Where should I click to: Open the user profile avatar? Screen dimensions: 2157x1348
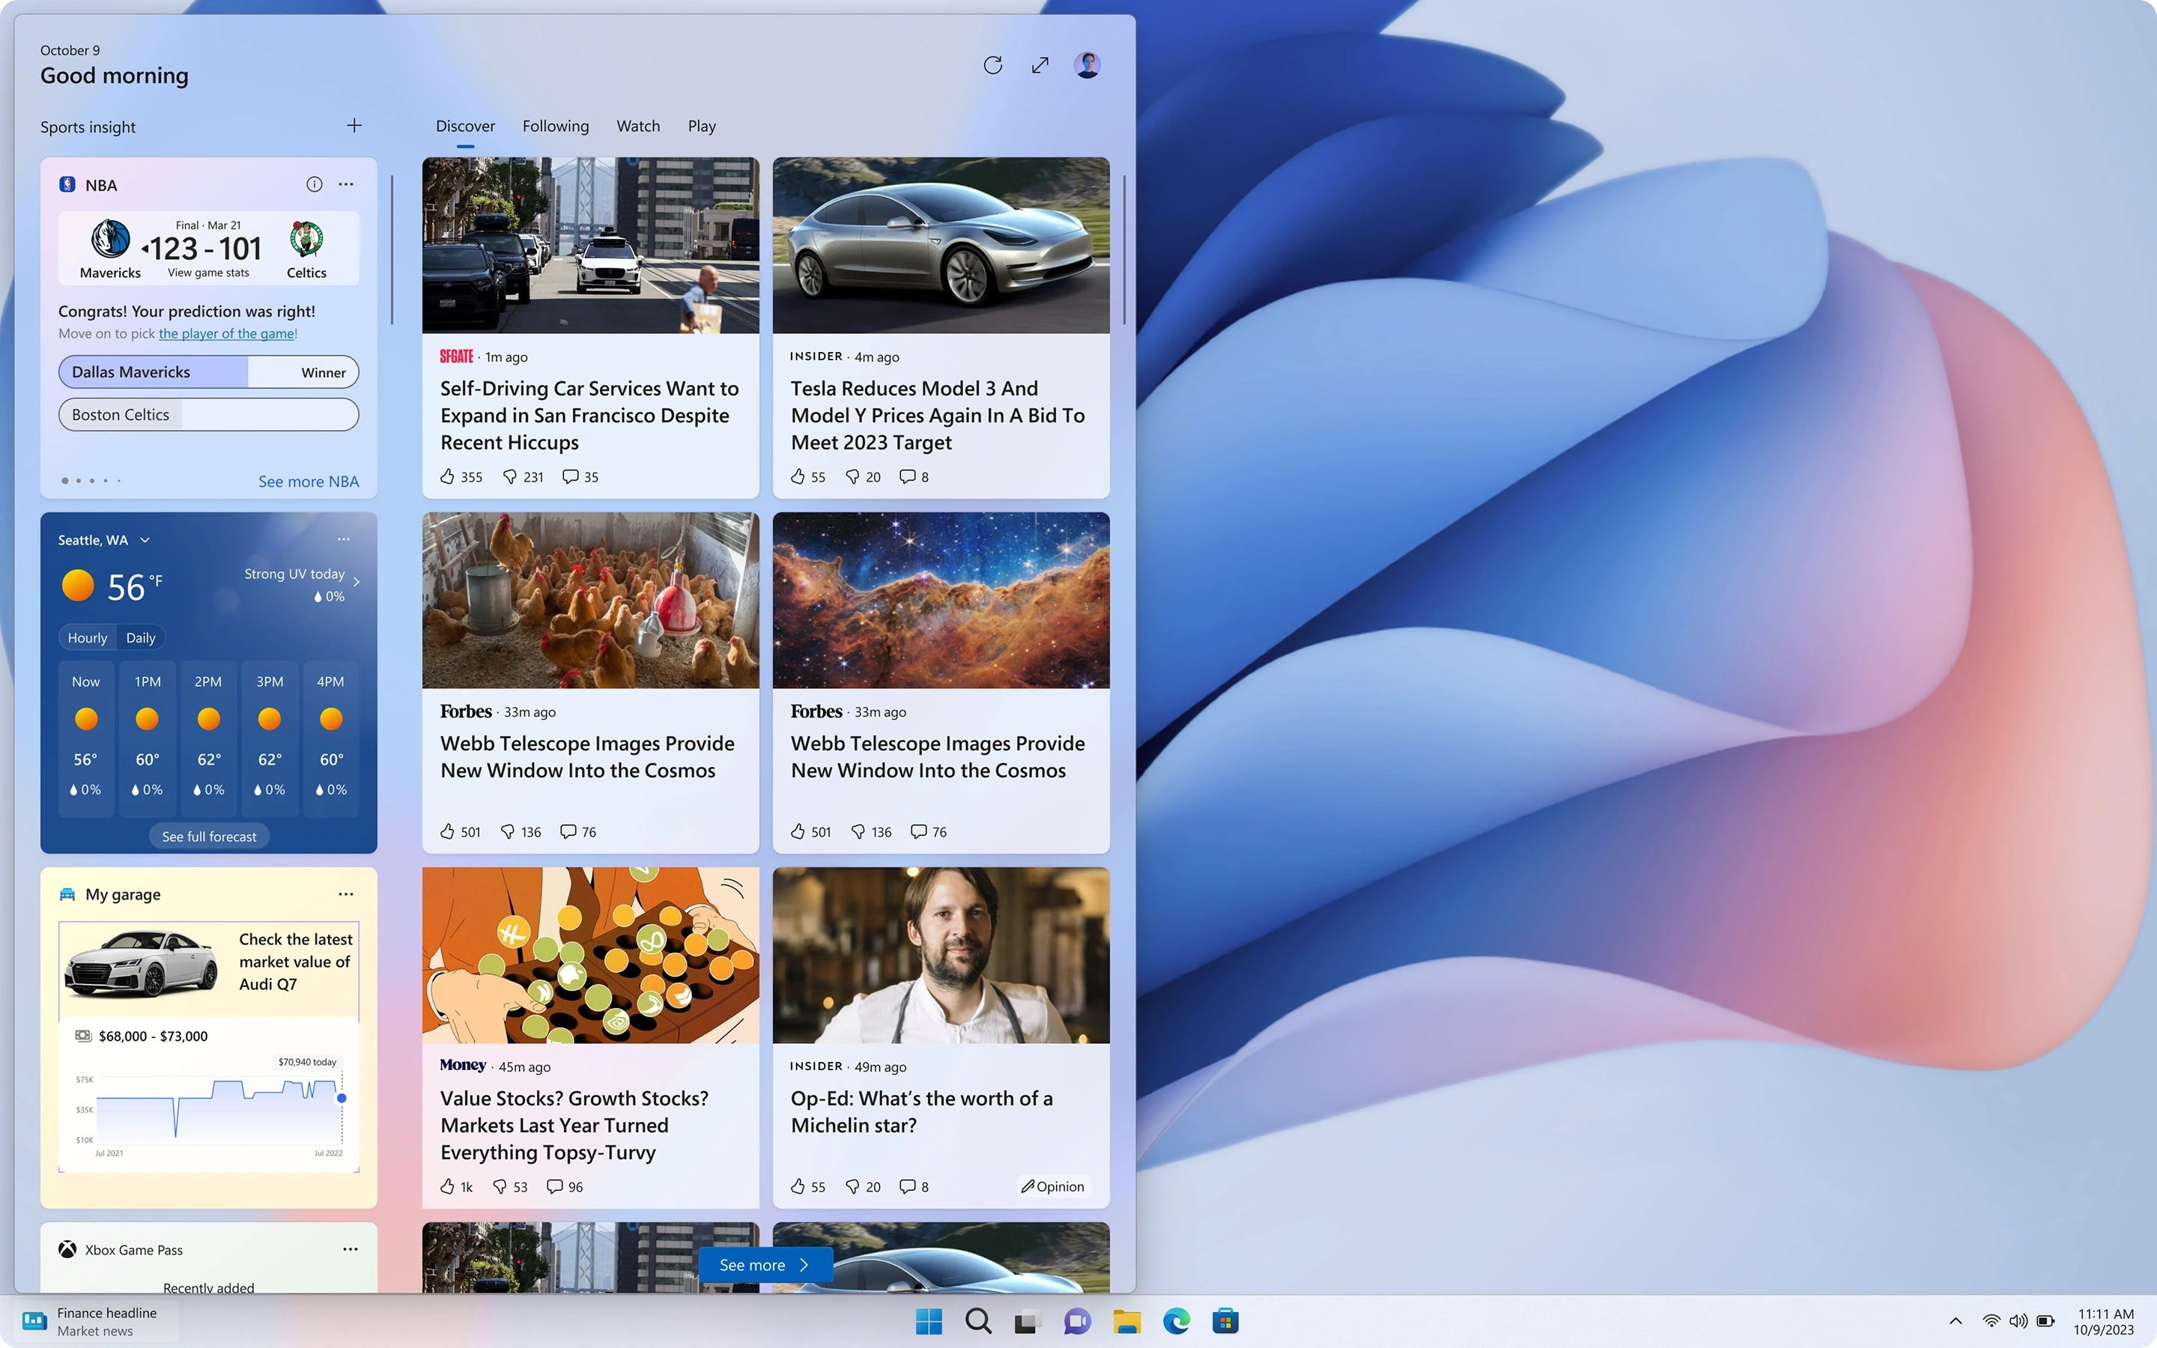click(x=1087, y=65)
